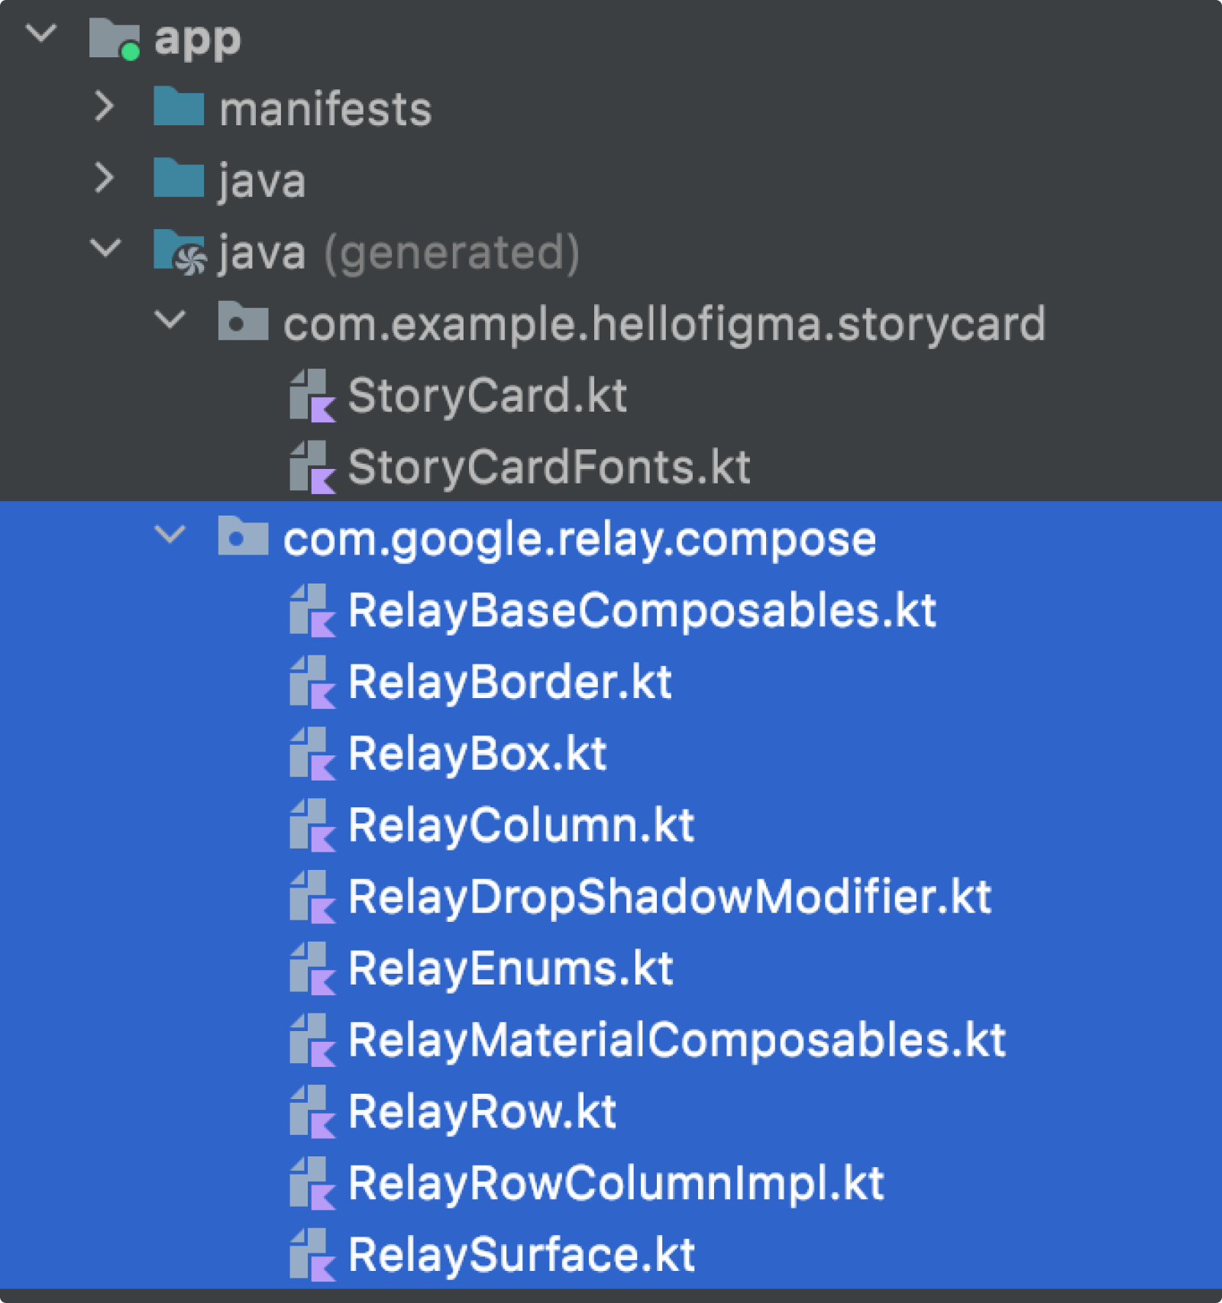Click the manifests folder icon
This screenshot has height=1303, width=1222.
[x=179, y=106]
